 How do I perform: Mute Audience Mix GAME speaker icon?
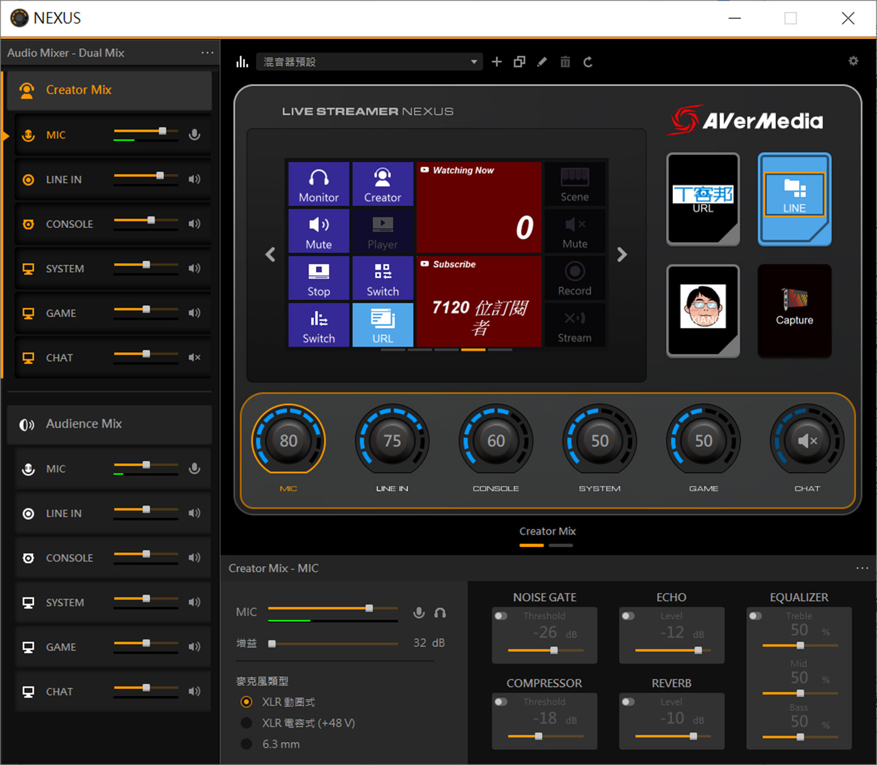coord(194,646)
